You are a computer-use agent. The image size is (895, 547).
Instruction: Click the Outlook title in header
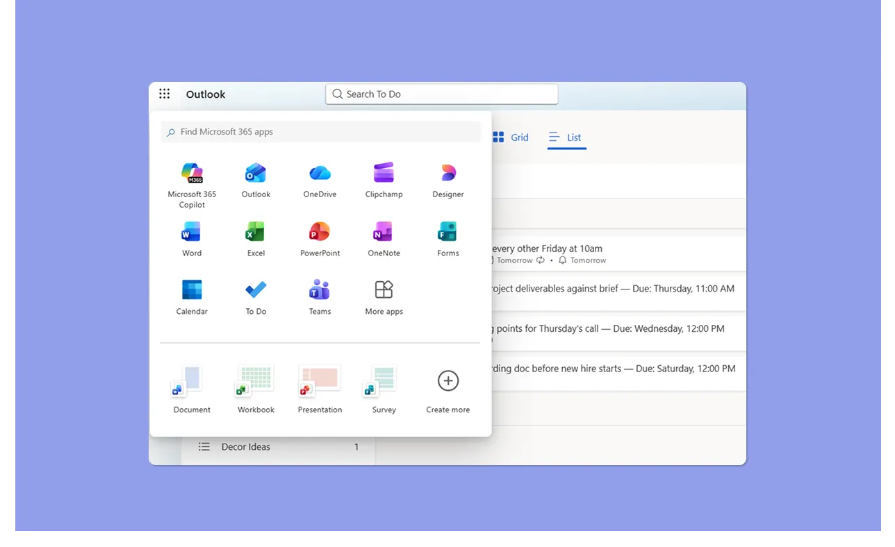pyautogui.click(x=206, y=94)
